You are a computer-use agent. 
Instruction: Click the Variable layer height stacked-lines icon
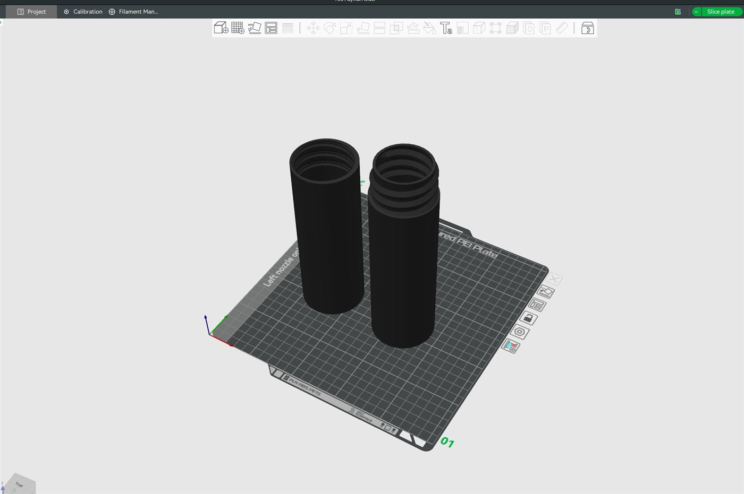click(288, 28)
